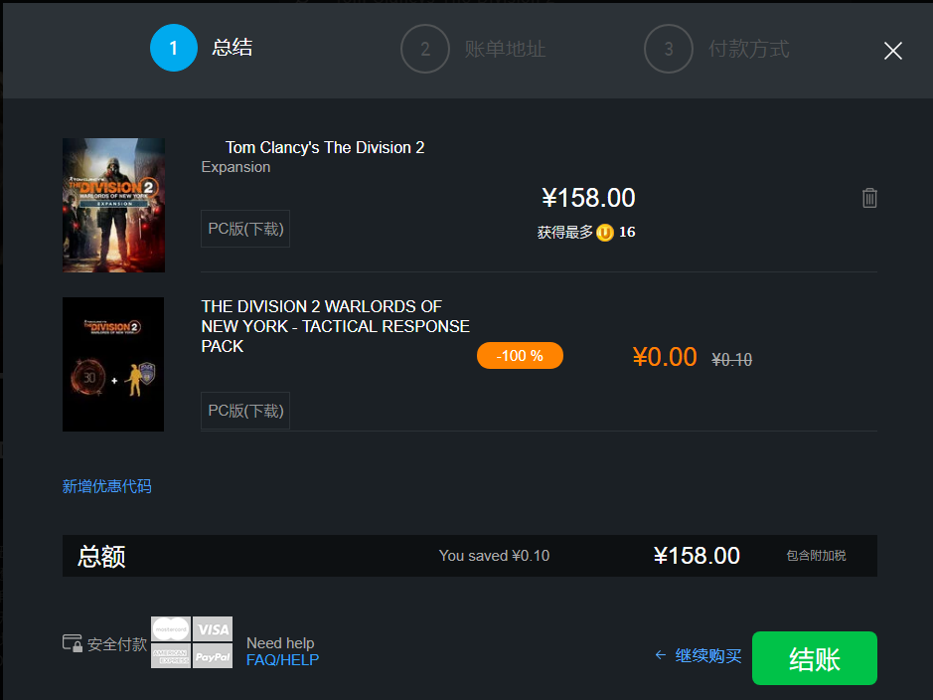Click the Need help text
933x700 pixels.
pos(280,643)
